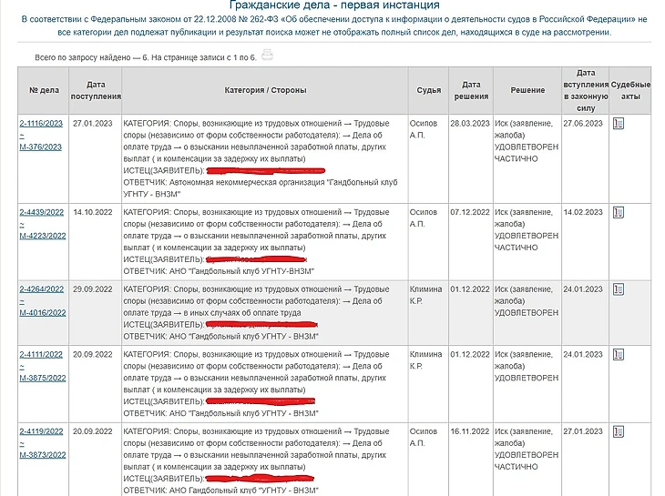Open court act document for case 2-1116/2023
Viewport: 665px width, 496px height.
(x=619, y=124)
